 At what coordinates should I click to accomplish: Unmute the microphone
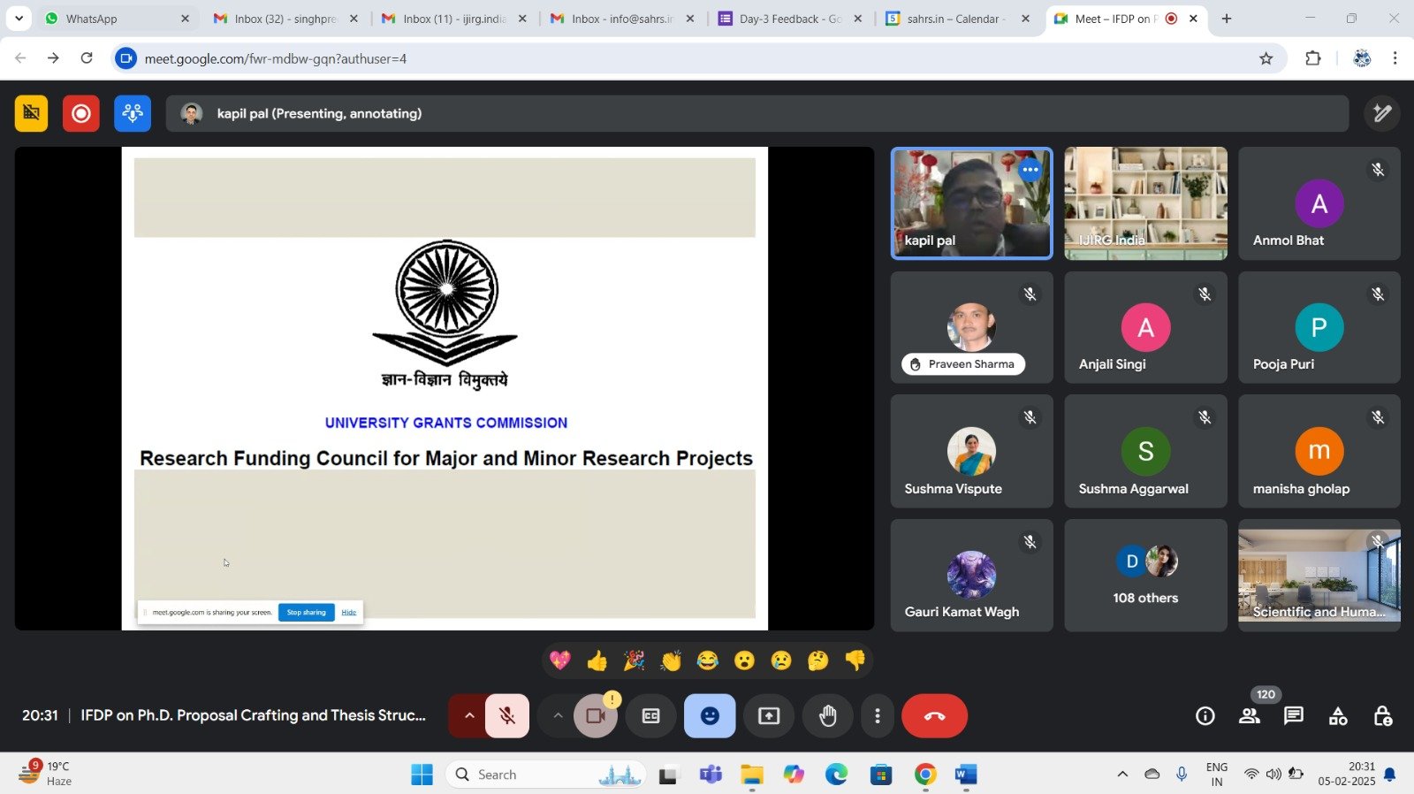507,716
